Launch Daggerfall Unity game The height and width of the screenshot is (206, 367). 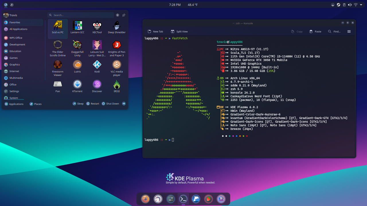(77, 48)
